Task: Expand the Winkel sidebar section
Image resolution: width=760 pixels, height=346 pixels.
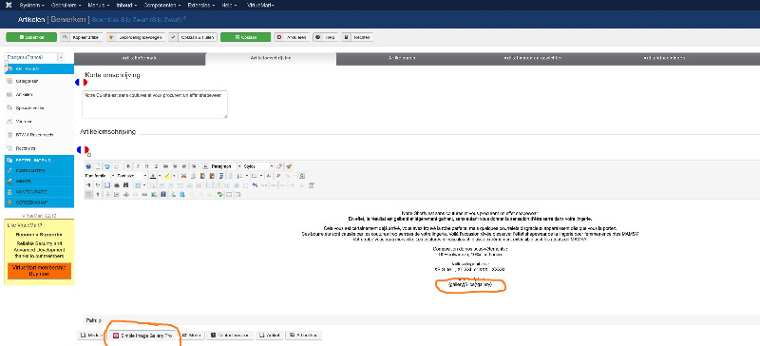Action: pos(39,181)
